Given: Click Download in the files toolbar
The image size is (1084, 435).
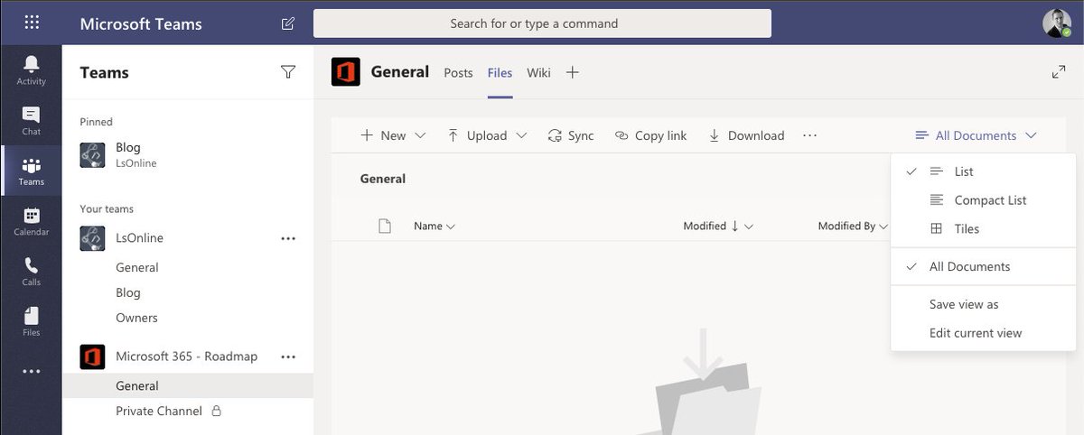Looking at the screenshot, I should 746,135.
